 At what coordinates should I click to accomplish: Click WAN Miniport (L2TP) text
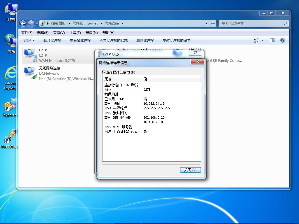(57, 61)
